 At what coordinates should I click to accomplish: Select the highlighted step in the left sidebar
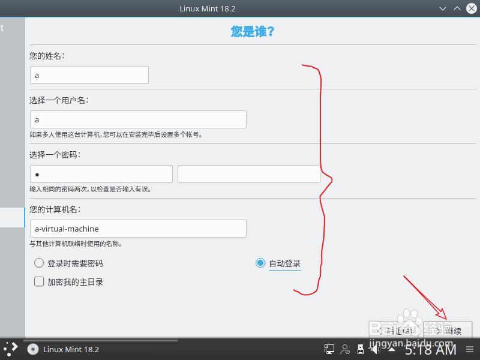pos(12,217)
